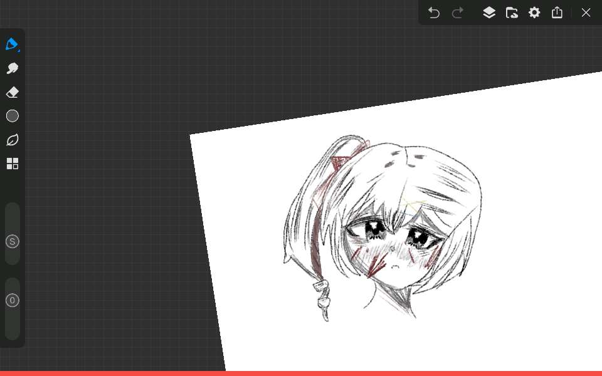This screenshot has height=376, width=602.
Task: Open the layers panel
Action: tap(489, 13)
